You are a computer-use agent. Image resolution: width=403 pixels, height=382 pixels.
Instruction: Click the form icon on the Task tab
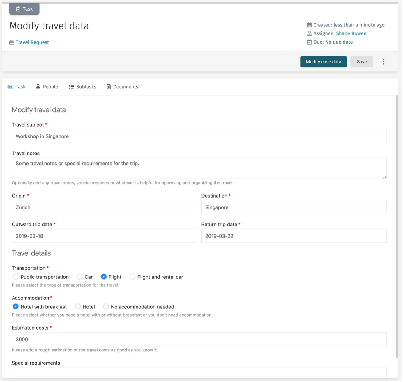tap(10, 86)
